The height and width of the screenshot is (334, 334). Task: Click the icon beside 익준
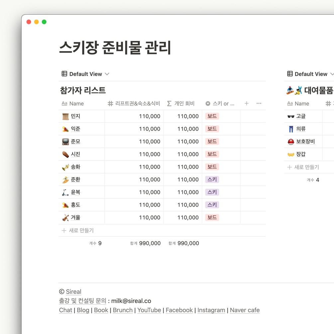pyautogui.click(x=65, y=129)
